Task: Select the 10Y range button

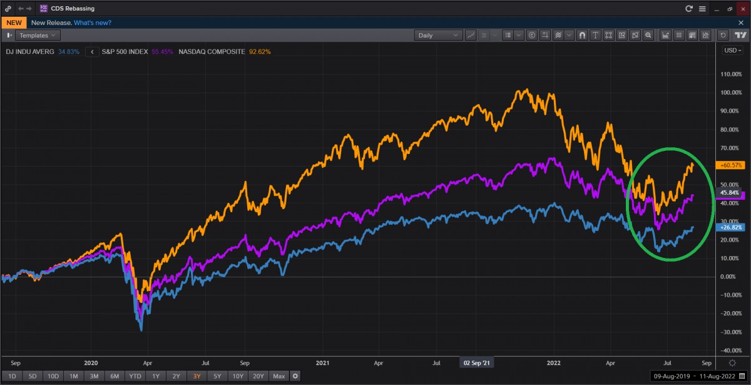Action: tap(237, 376)
